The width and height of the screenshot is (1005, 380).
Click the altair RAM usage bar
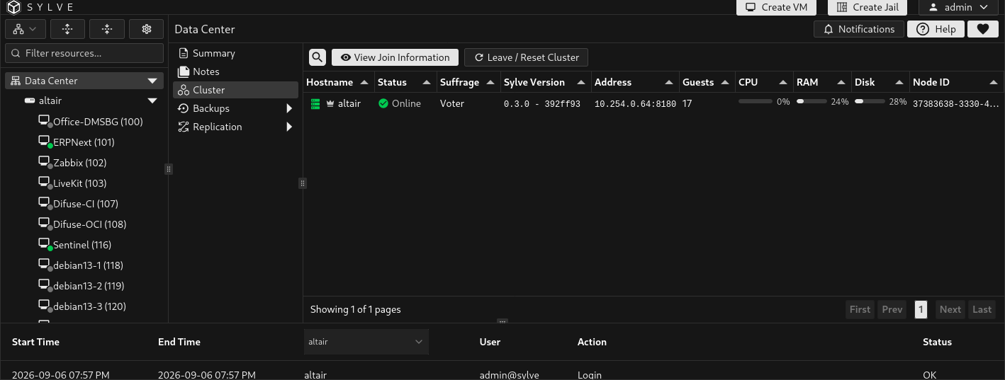pos(812,102)
